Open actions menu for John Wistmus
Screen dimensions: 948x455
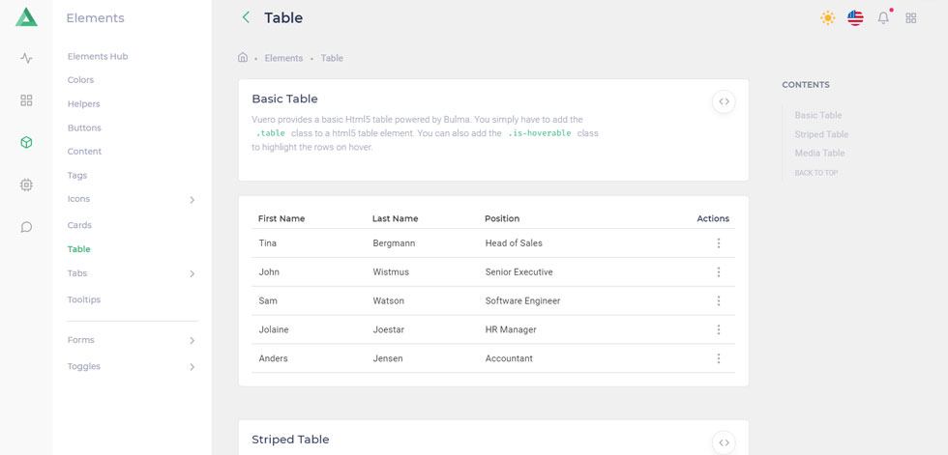(718, 272)
